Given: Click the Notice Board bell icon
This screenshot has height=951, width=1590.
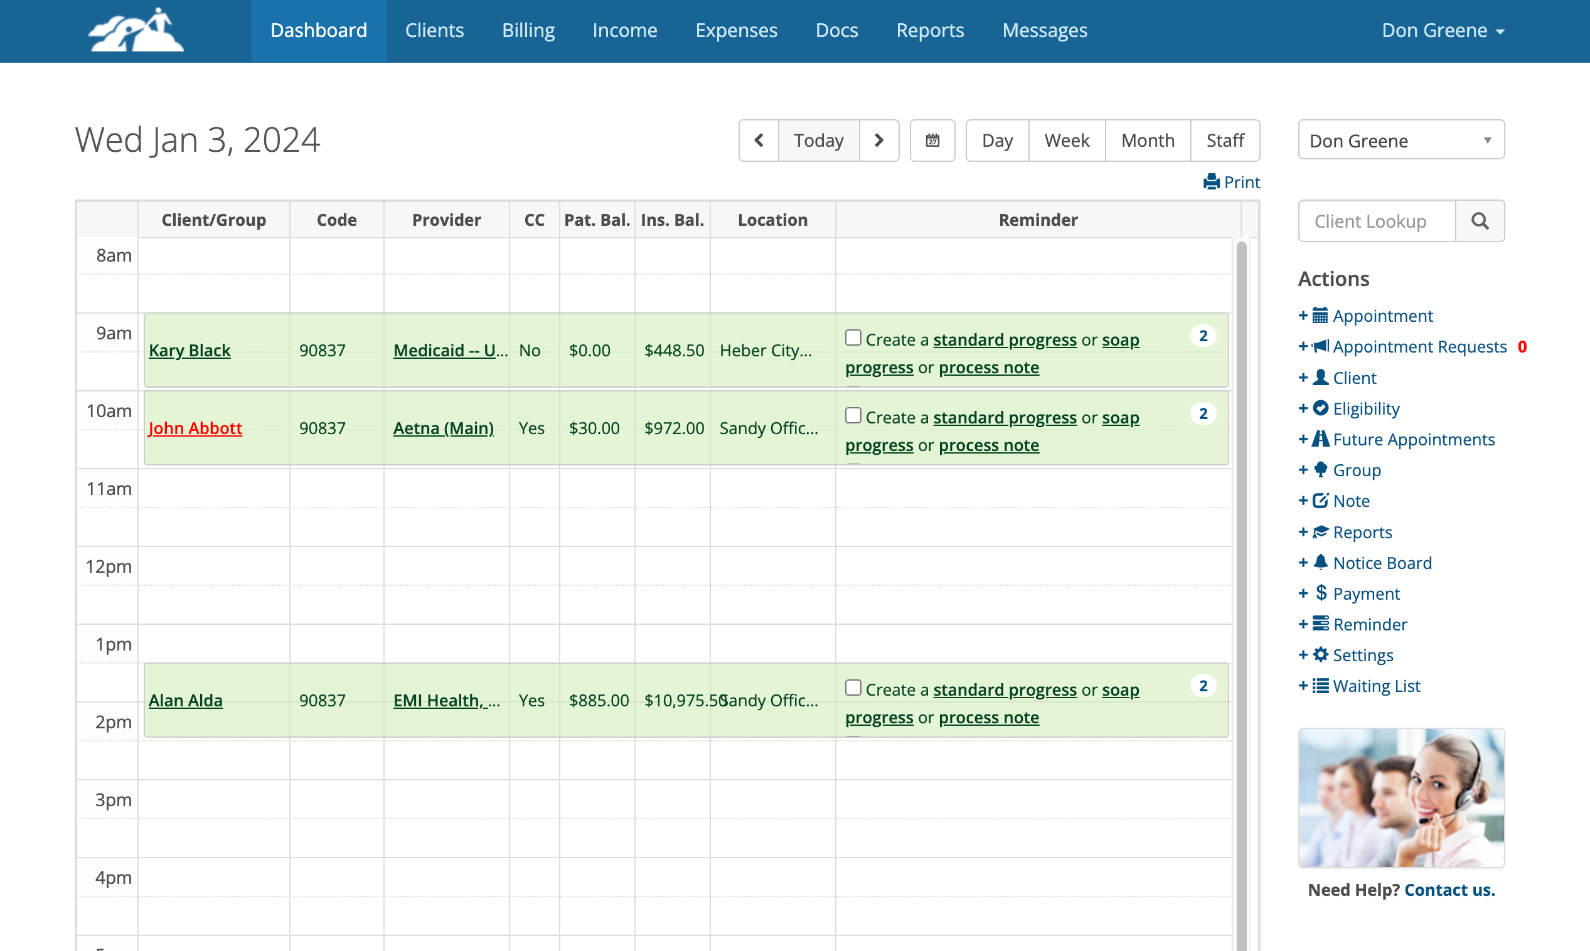Looking at the screenshot, I should pyautogui.click(x=1320, y=563).
